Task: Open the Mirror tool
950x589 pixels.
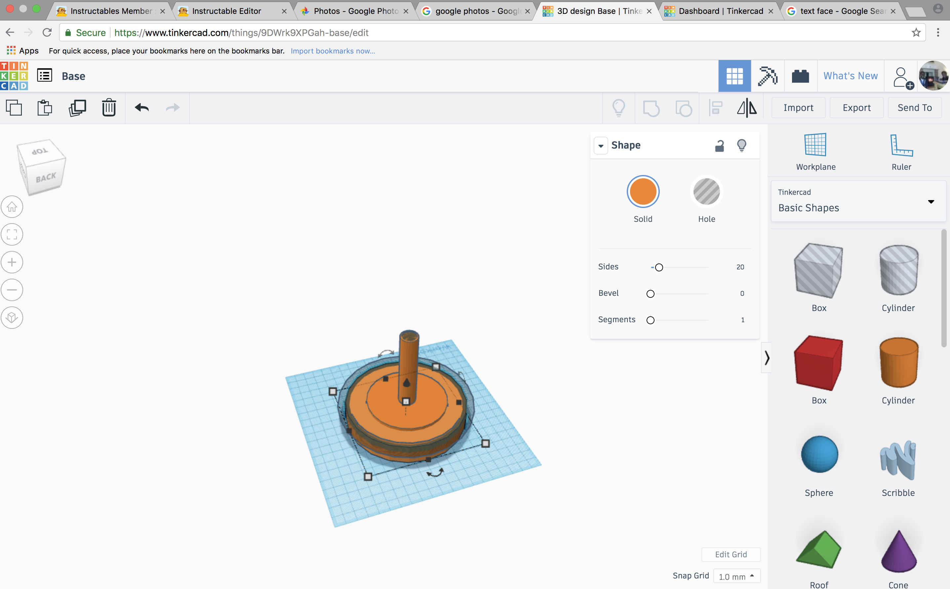Action: tap(746, 108)
